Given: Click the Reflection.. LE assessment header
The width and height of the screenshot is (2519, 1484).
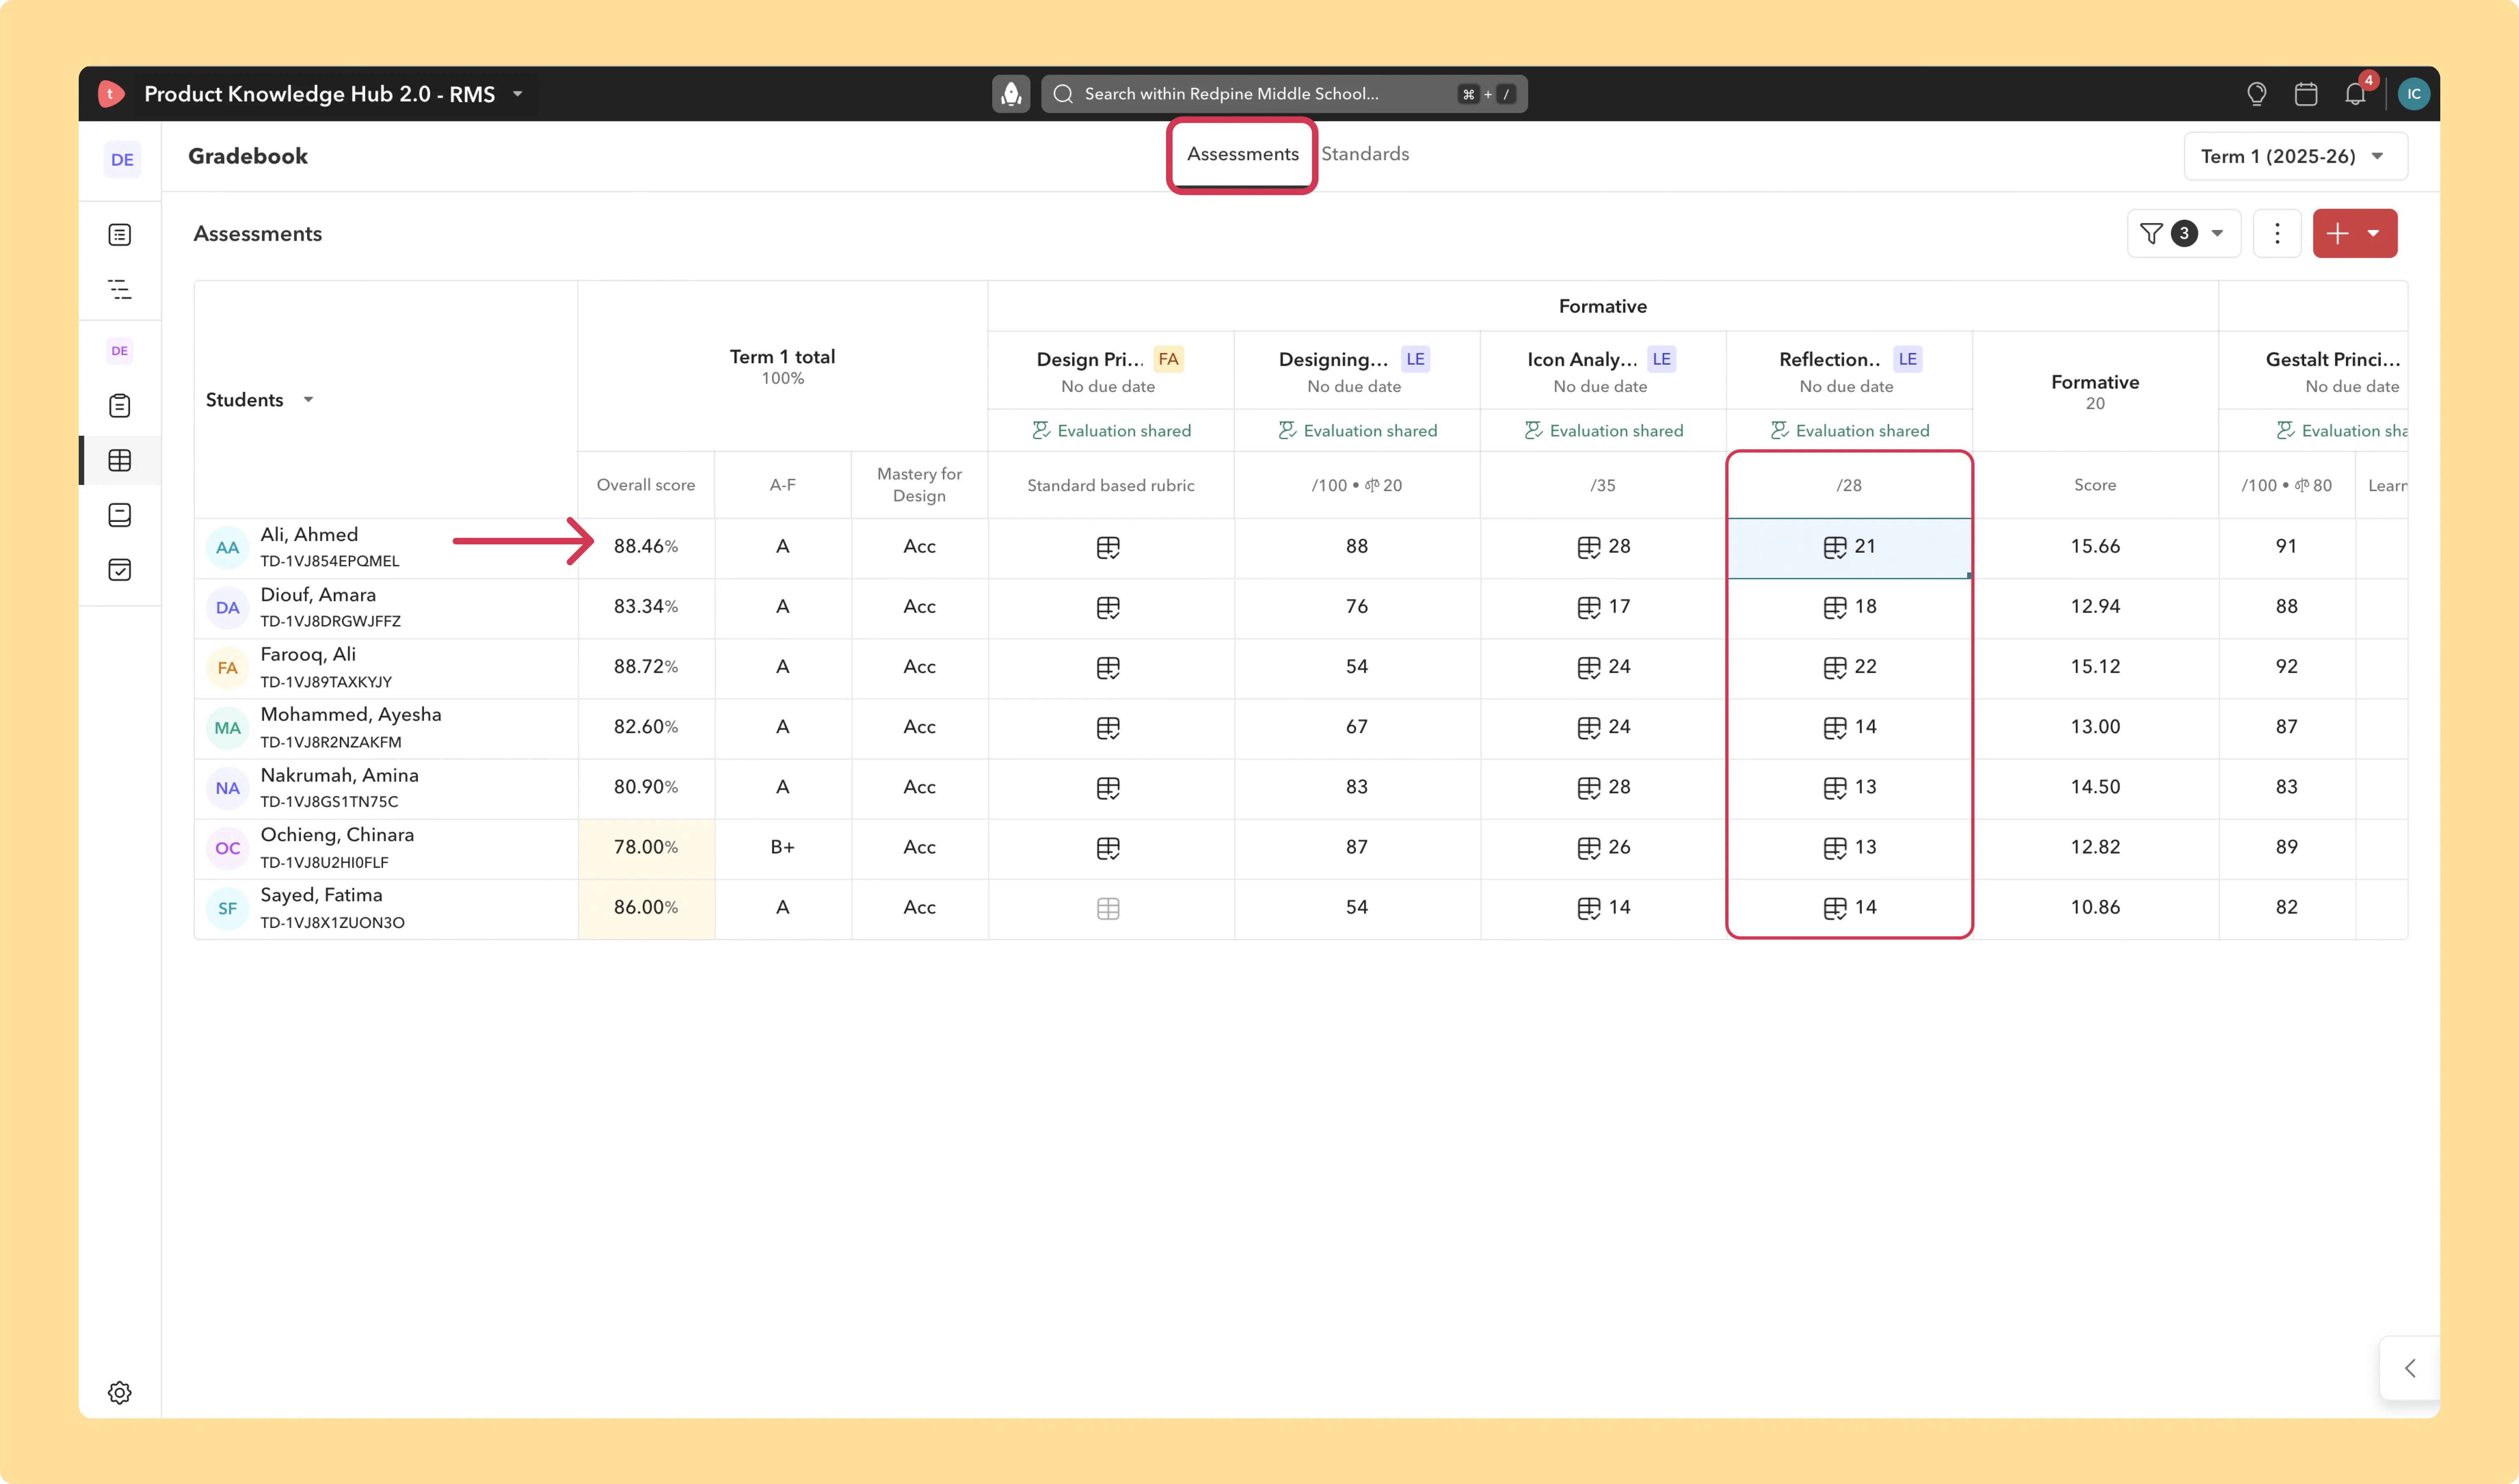Looking at the screenshot, I should 1849,371.
